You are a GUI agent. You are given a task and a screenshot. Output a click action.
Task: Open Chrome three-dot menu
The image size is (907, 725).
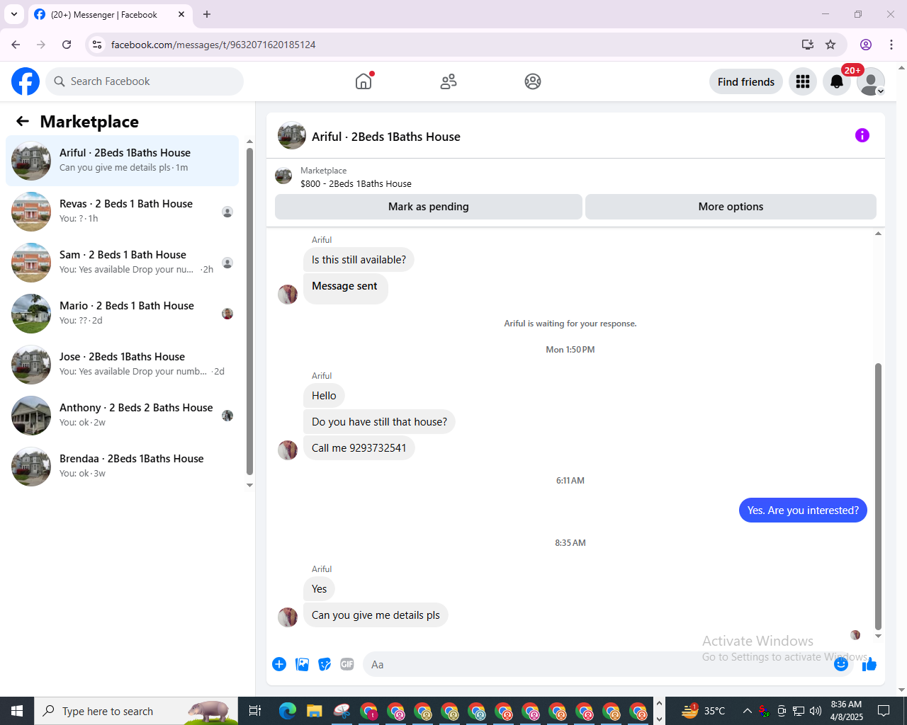point(891,45)
